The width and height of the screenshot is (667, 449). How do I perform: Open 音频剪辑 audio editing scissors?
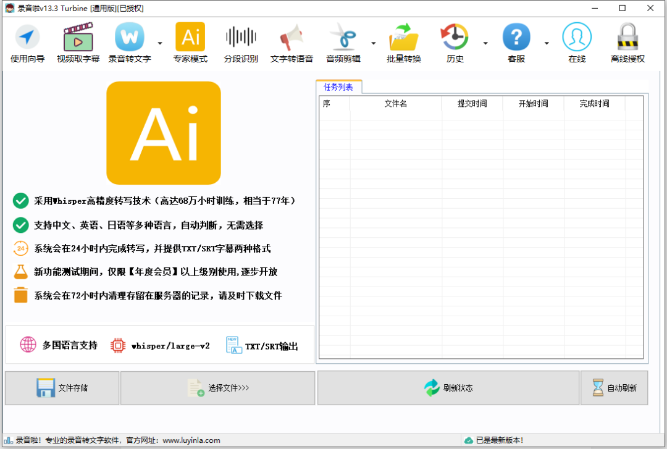pos(343,43)
